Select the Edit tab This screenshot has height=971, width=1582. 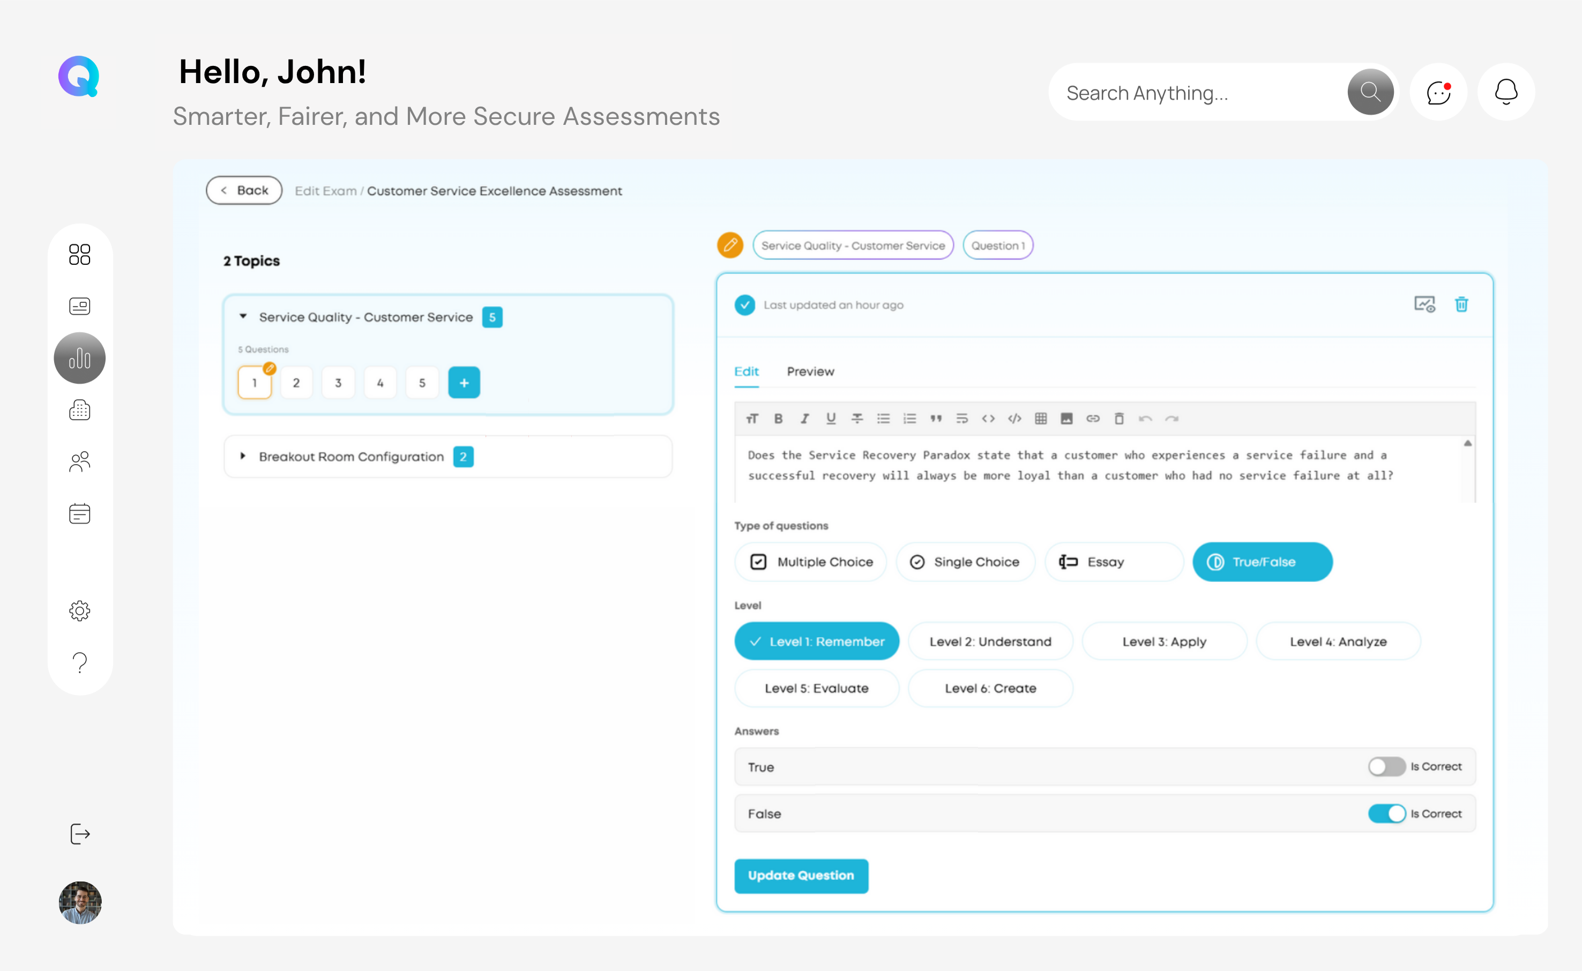(x=746, y=372)
